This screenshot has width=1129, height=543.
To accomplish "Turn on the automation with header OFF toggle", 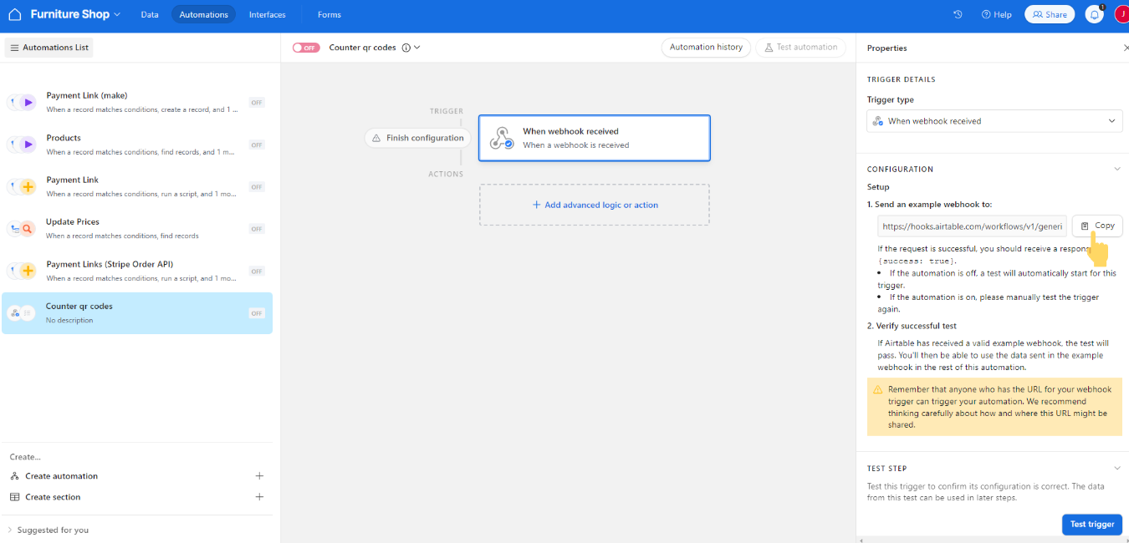I will (x=306, y=48).
